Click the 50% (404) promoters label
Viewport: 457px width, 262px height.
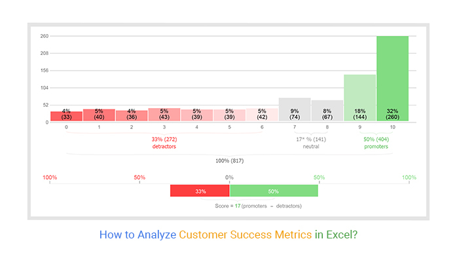[x=376, y=143]
